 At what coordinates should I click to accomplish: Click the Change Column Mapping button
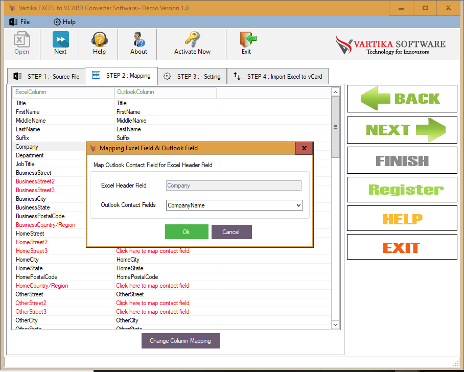tap(180, 341)
